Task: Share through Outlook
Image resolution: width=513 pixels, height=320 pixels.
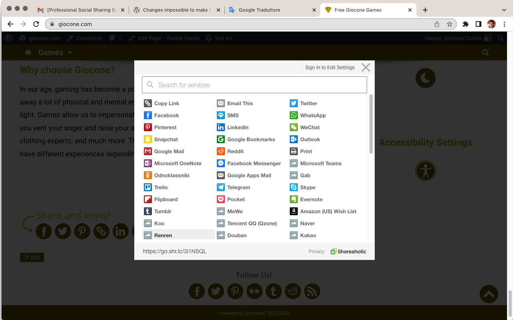Action: [305, 139]
